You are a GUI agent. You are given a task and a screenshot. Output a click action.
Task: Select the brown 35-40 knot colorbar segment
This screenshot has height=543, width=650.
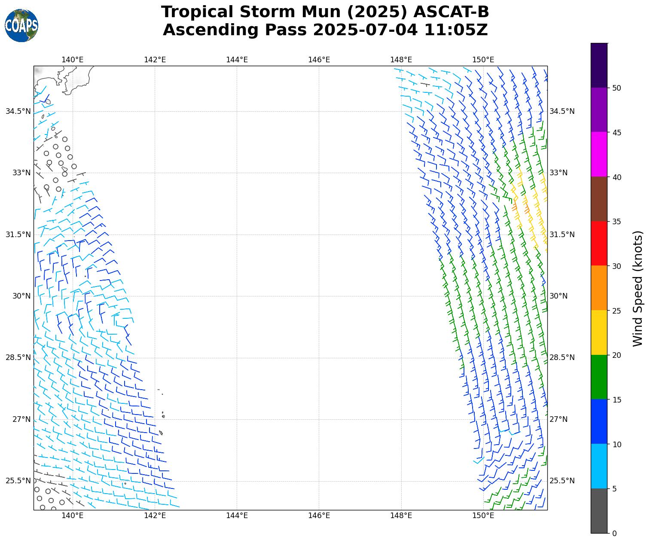coord(599,198)
